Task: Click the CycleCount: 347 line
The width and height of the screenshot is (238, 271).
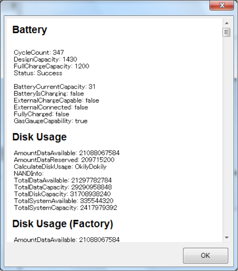Action: [39, 53]
